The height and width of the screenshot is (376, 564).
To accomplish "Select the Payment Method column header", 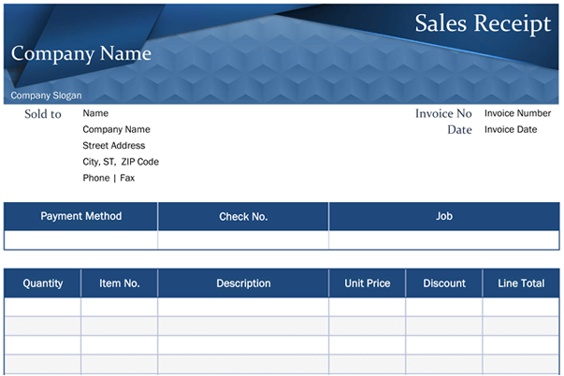I will (81, 216).
